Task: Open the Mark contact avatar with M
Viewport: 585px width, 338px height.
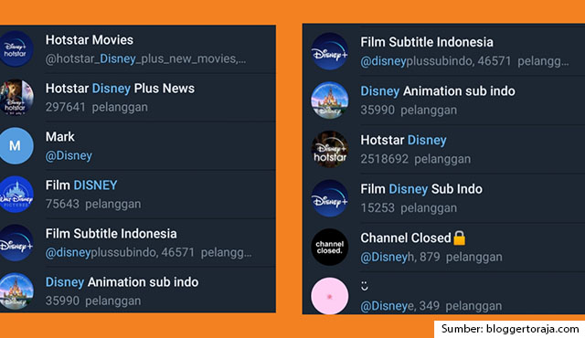Action: tap(15, 146)
